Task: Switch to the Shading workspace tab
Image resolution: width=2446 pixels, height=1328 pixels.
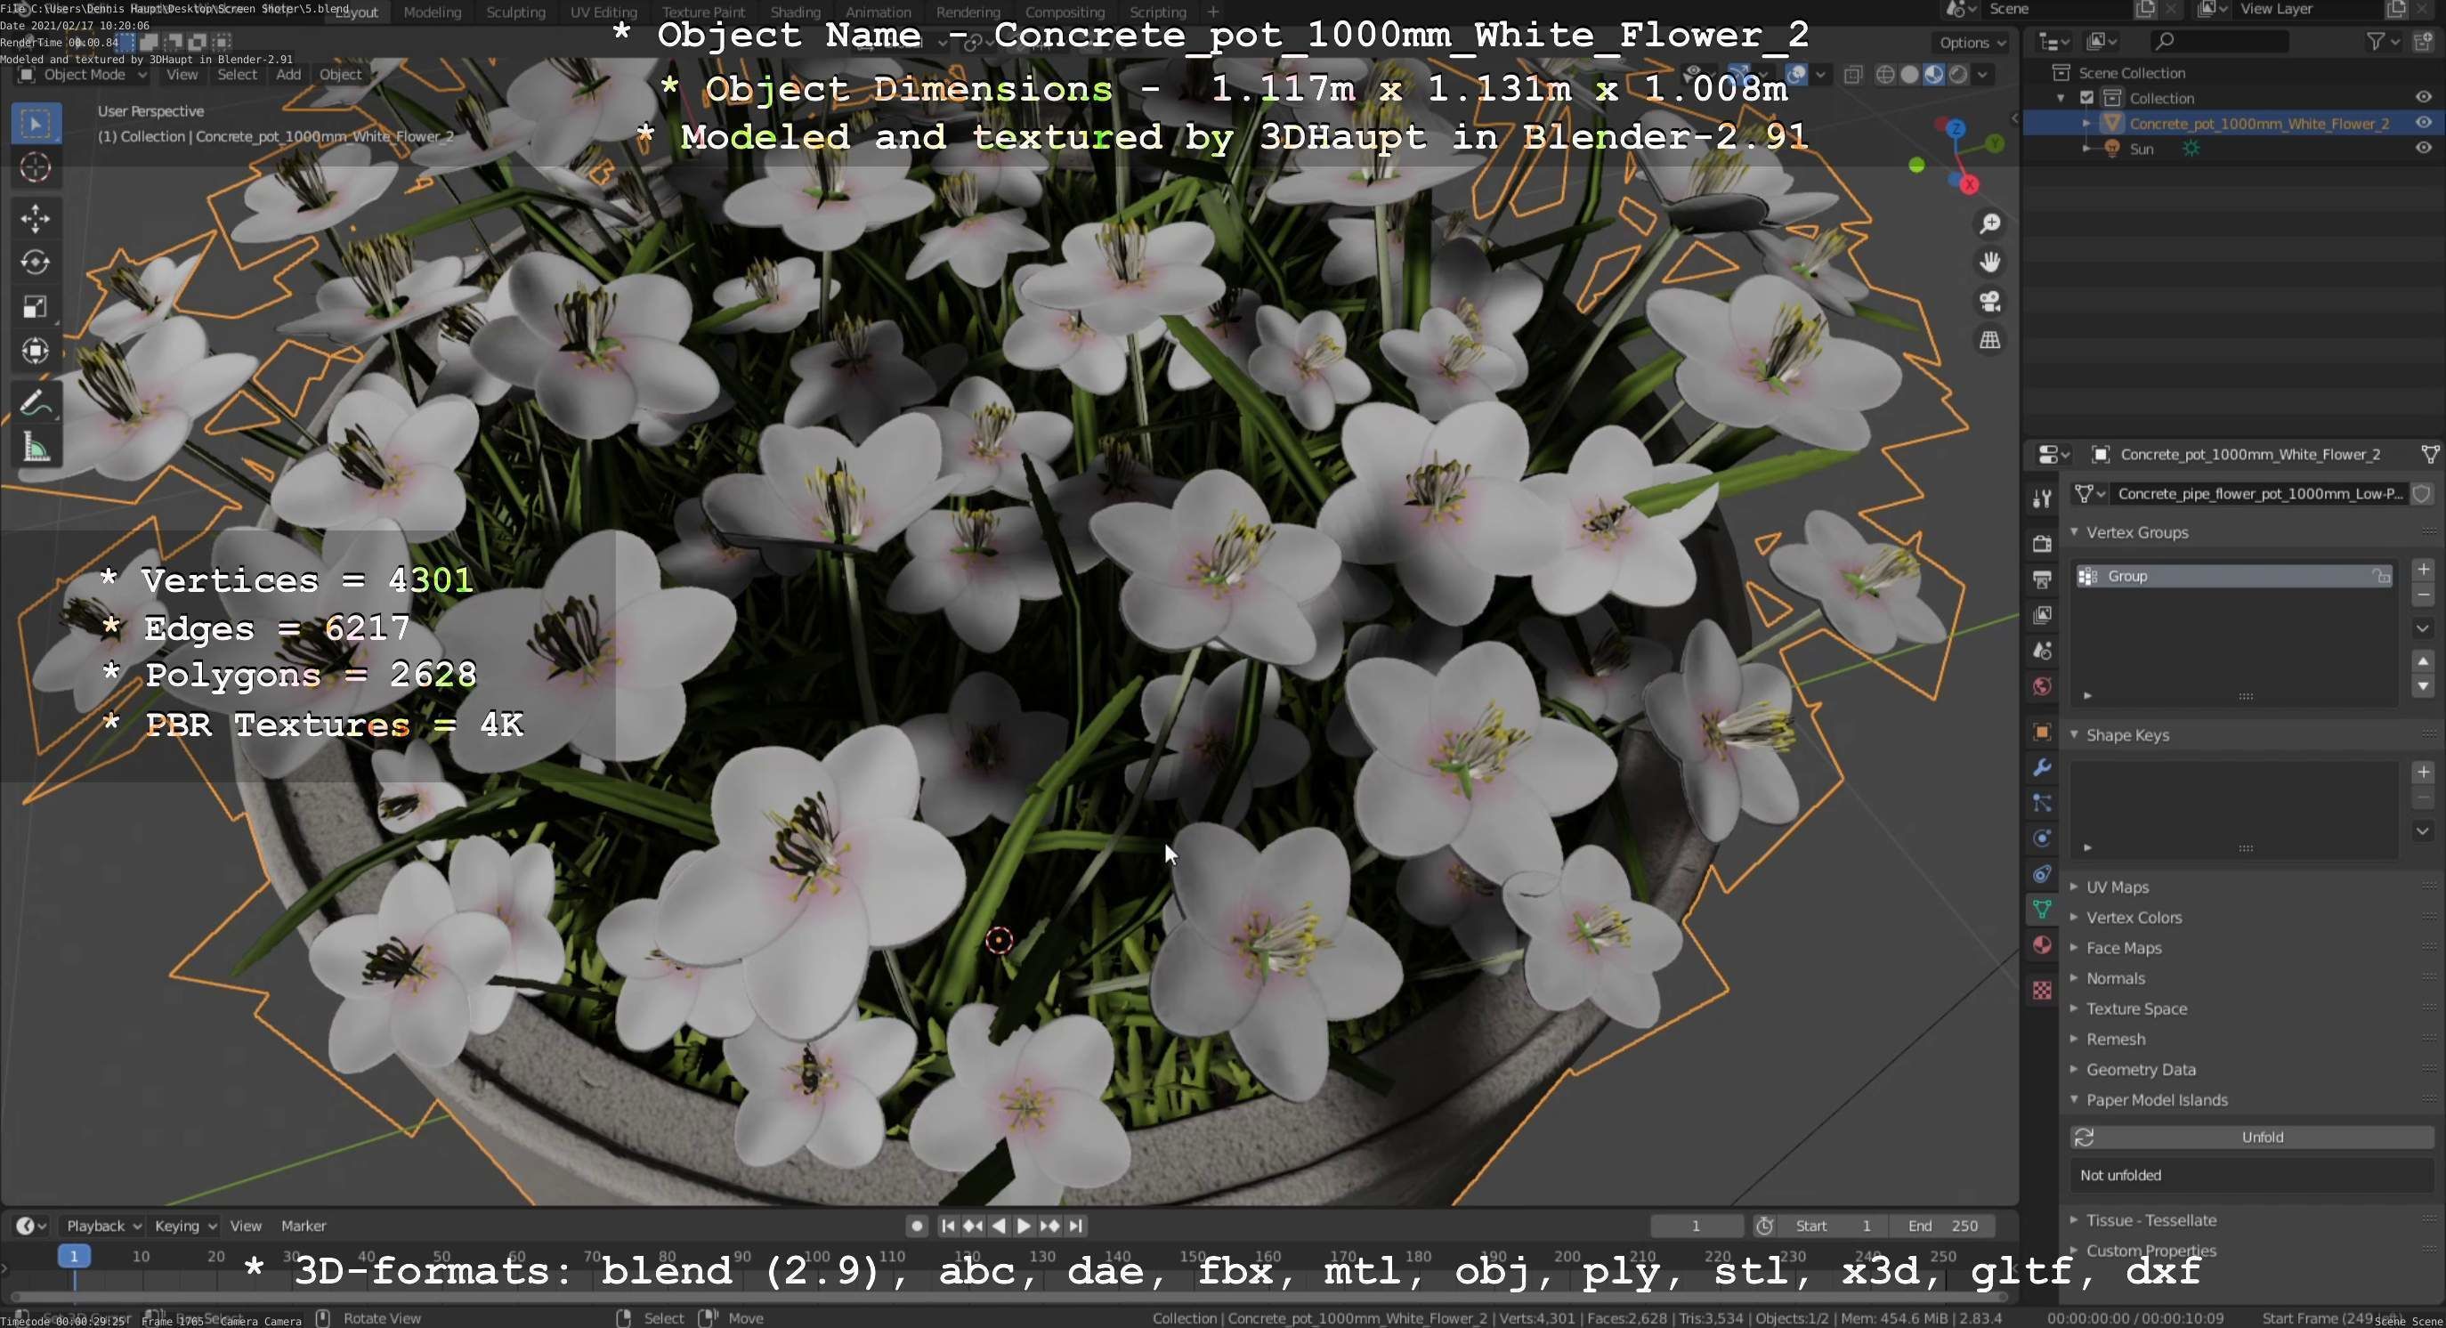Action: pyautogui.click(x=795, y=12)
